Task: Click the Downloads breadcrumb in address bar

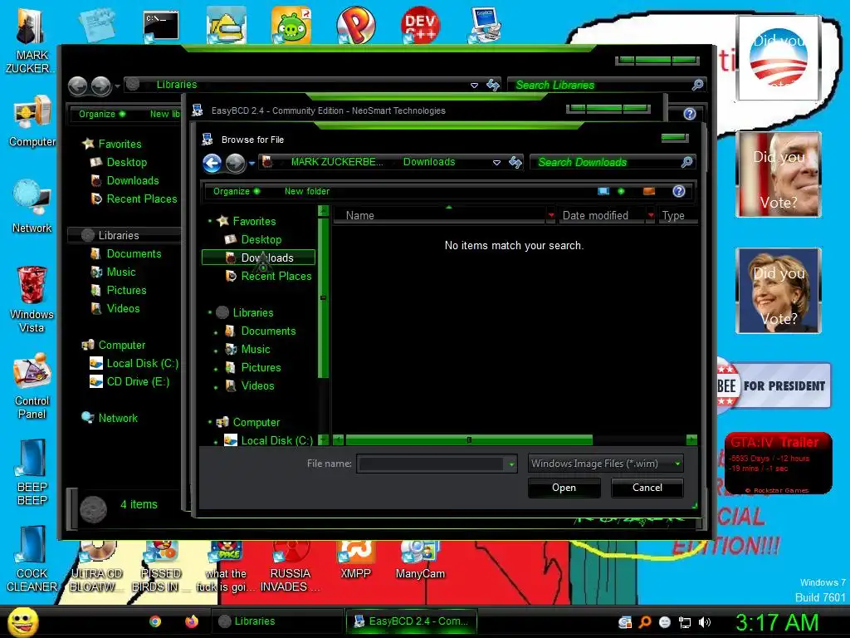Action: tap(429, 162)
